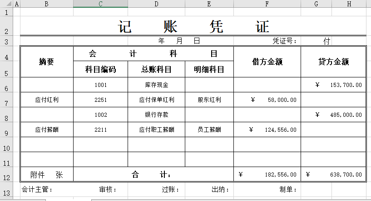
Task: Click the 员工薪酬 cell
Action: click(209, 129)
